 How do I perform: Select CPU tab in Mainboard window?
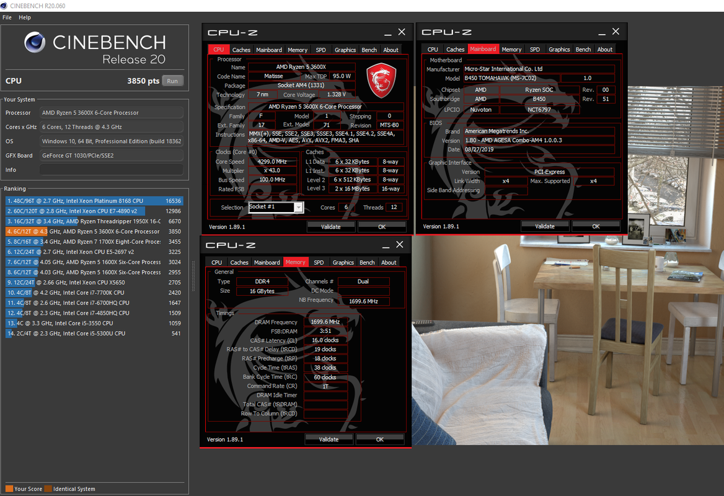[433, 50]
